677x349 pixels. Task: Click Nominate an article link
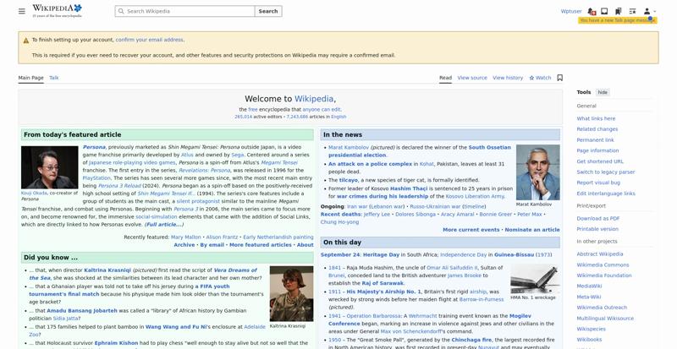coord(532,230)
